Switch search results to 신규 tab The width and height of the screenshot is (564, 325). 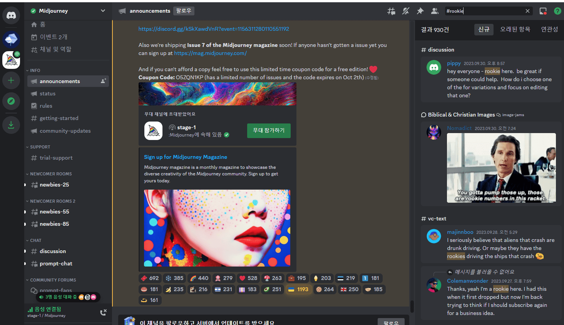(x=484, y=29)
